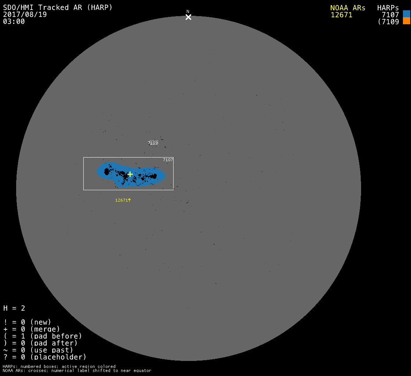This screenshot has width=411, height=376.
Task: Click the small 7109 HARP box on the disk
Action: click(153, 142)
